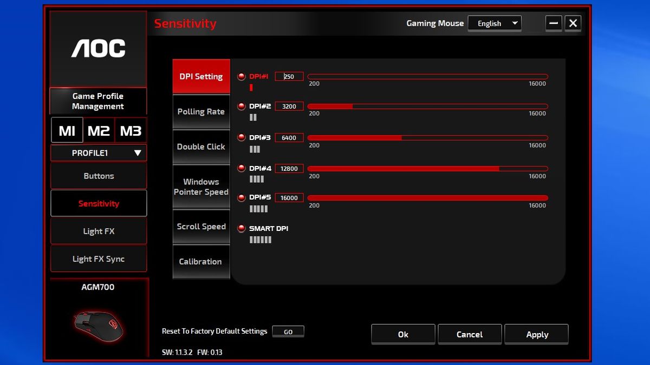Click the Apply button
Image resolution: width=650 pixels, height=365 pixels.
[536, 334]
